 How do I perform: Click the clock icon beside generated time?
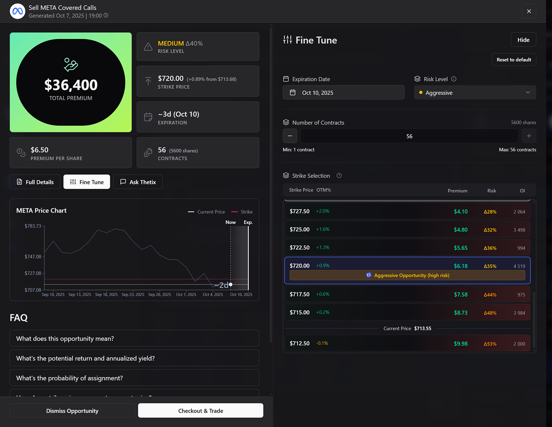click(x=106, y=15)
